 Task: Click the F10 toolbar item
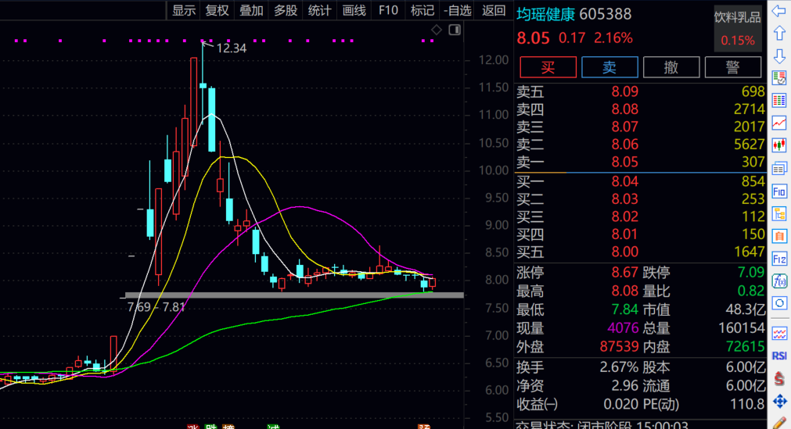[x=388, y=10]
